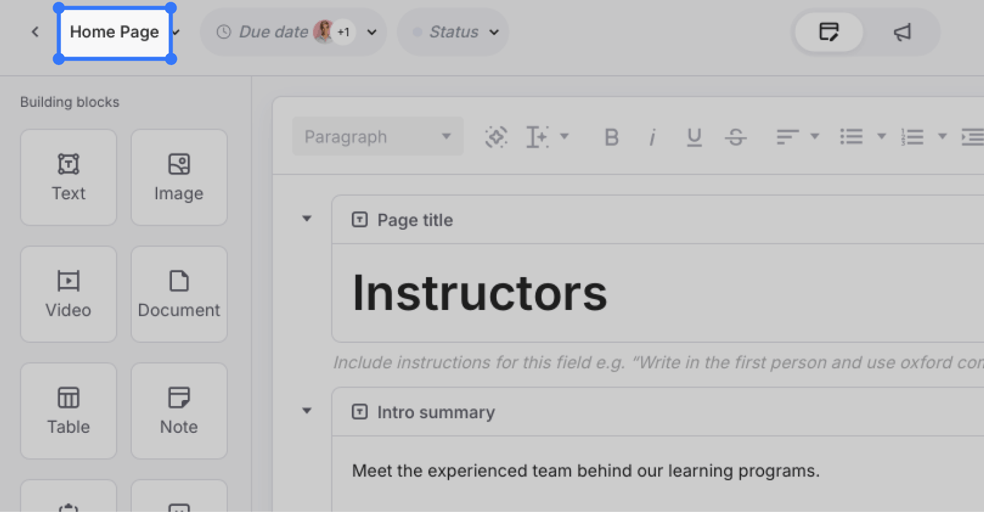Toggle underline formatting
Screen dimensions: 984x512
coord(694,136)
